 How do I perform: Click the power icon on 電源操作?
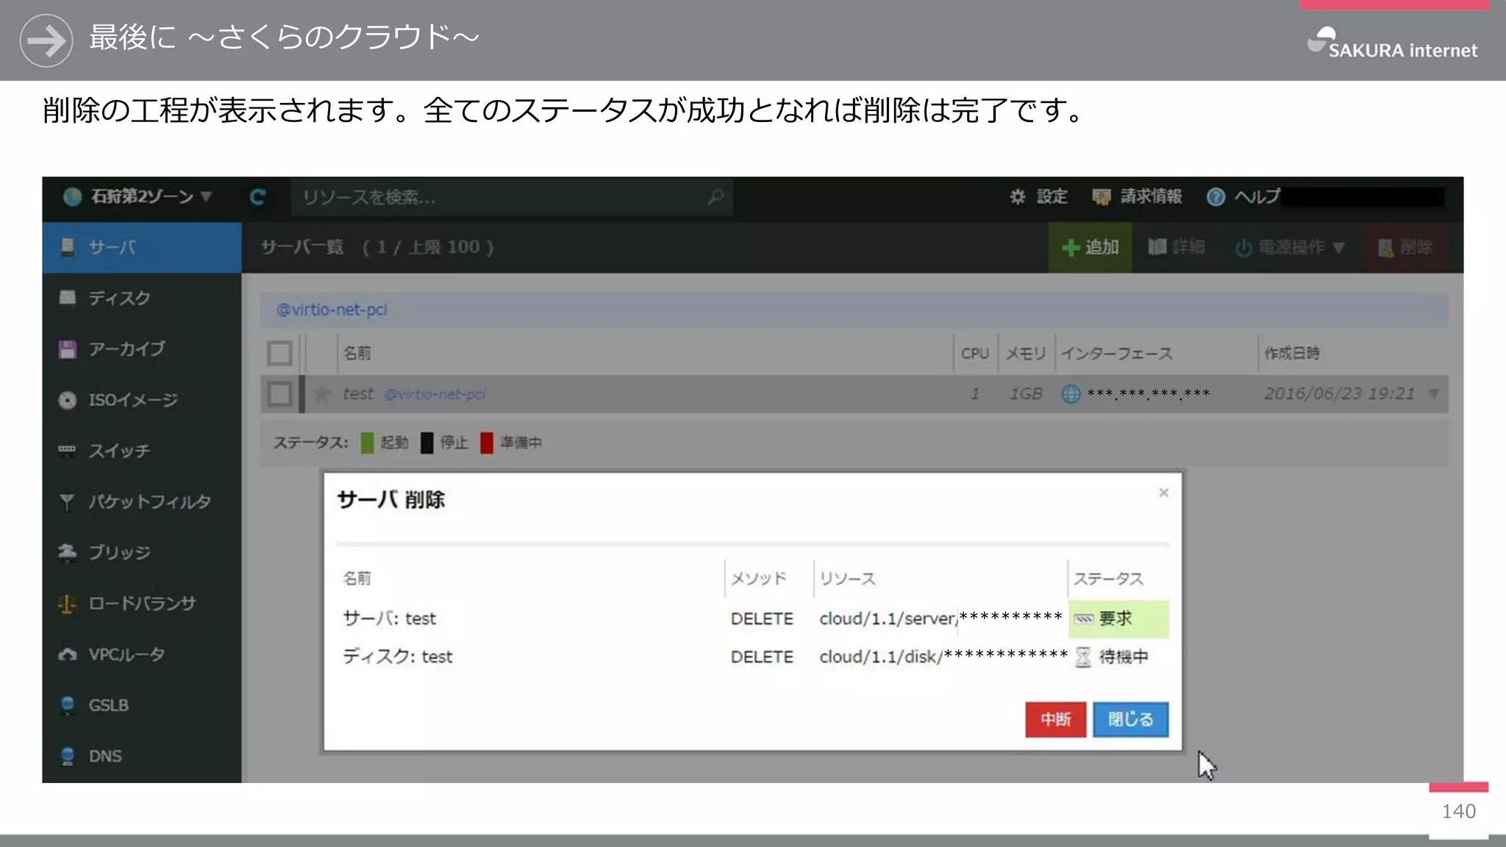[1243, 248]
